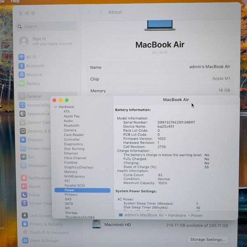Open Desktop & Dock icon in sidebar
Screen dimensions: 247x247
23,131
